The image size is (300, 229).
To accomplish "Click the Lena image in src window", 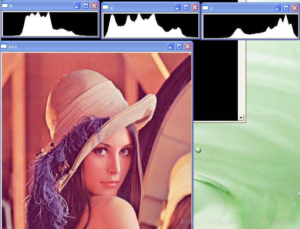I will point(97,141).
